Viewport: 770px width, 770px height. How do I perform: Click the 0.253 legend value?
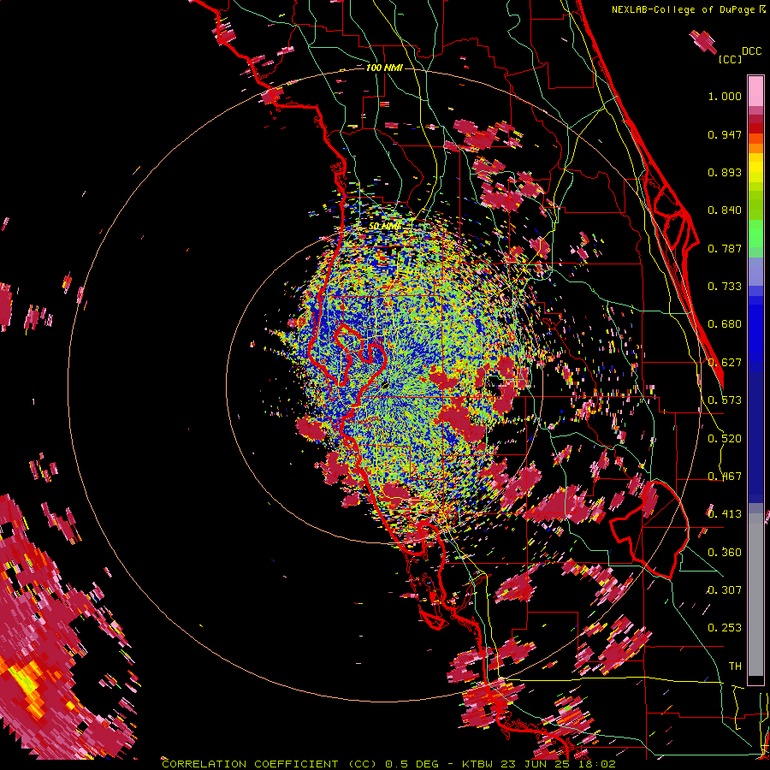point(725,628)
